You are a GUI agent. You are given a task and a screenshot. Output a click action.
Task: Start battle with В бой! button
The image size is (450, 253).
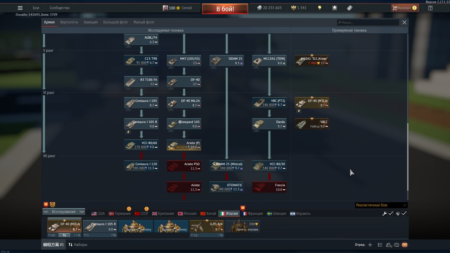(225, 9)
